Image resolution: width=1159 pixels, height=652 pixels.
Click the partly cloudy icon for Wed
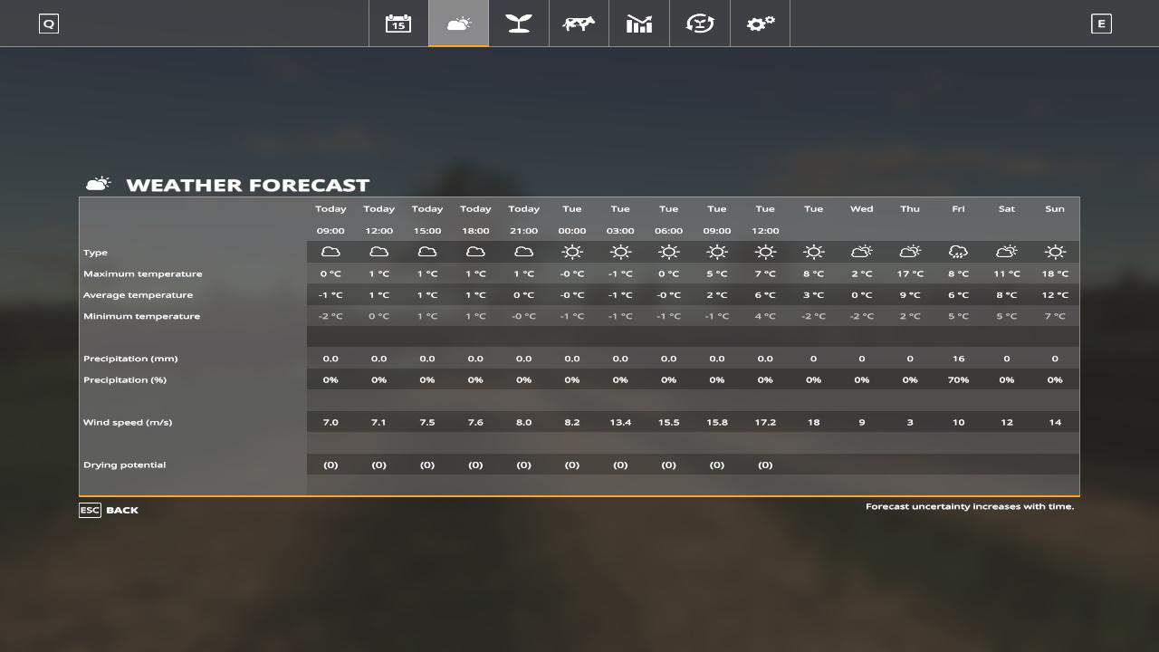click(862, 252)
